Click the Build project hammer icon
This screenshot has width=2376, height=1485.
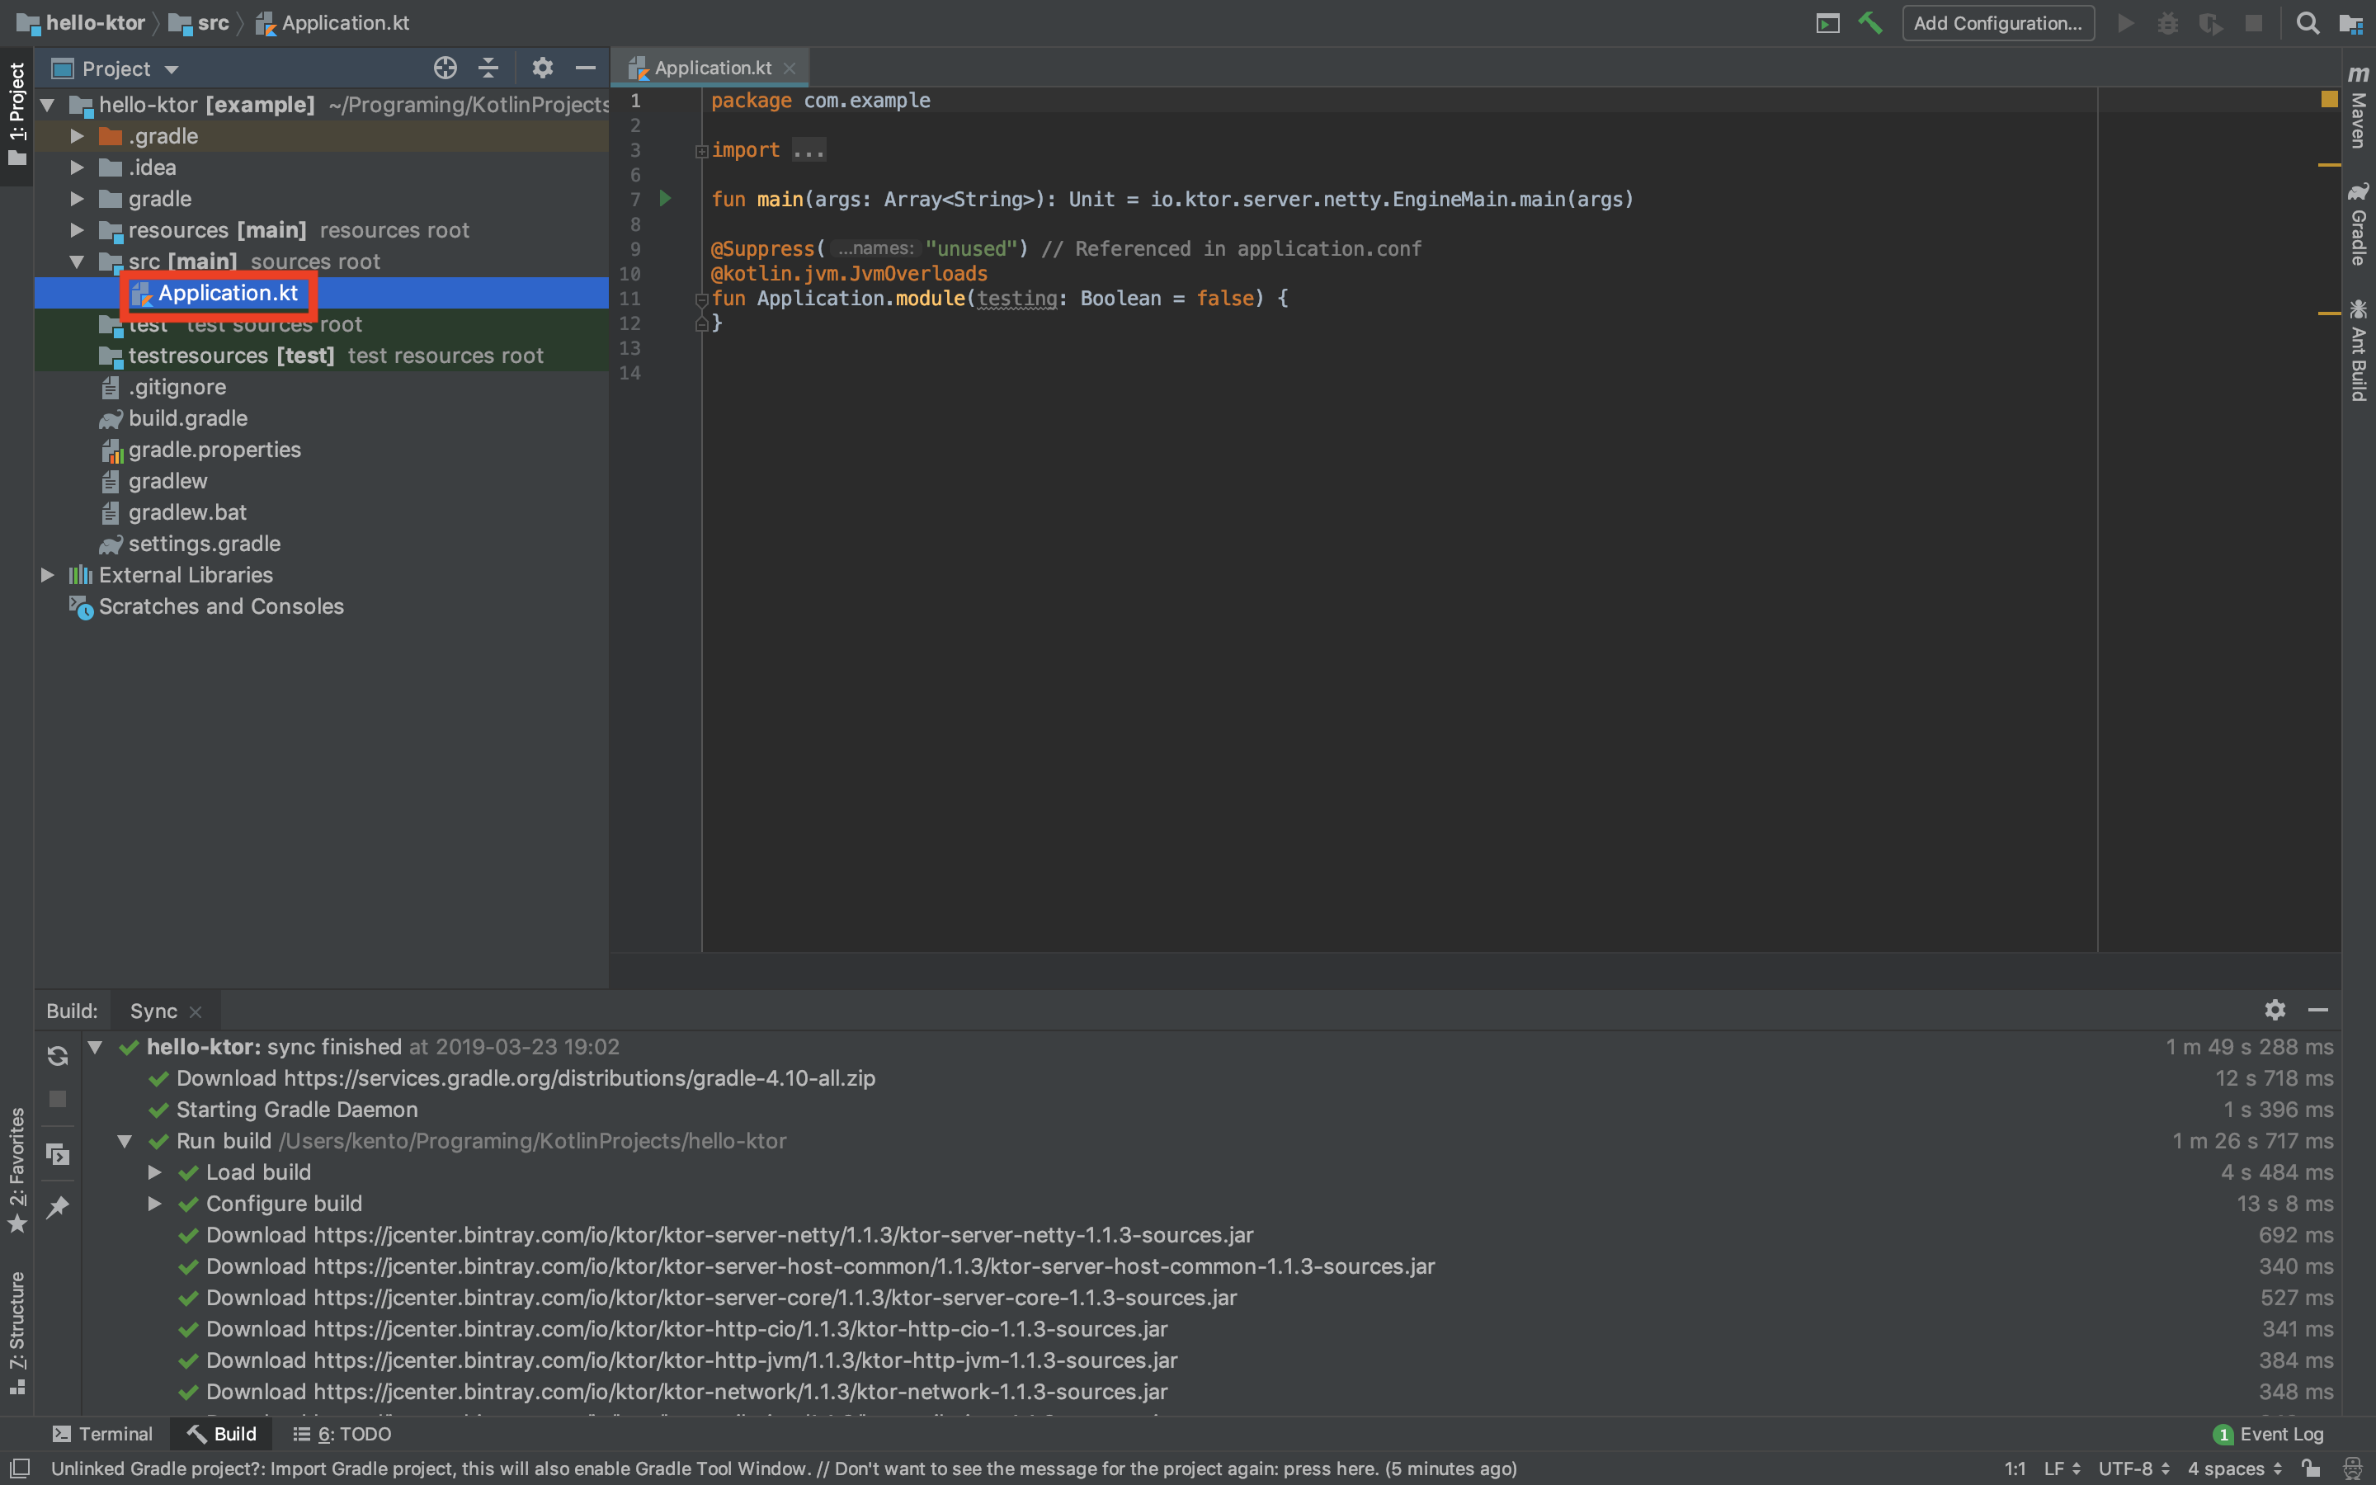(x=1869, y=22)
